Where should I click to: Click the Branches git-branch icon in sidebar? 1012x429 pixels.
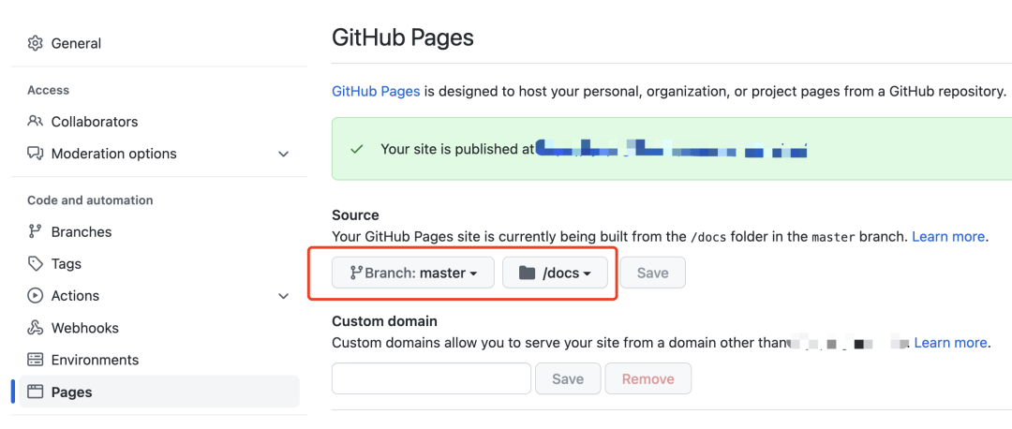(x=35, y=231)
